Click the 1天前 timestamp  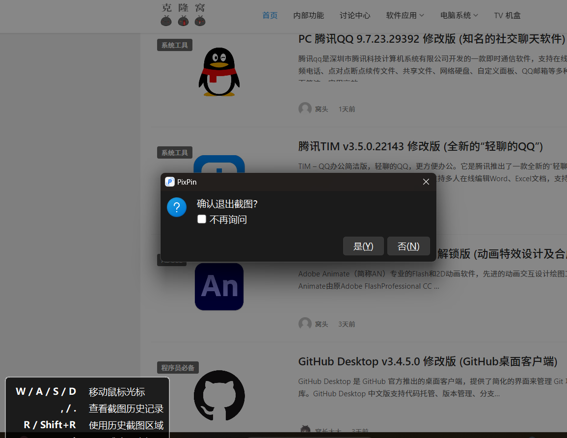click(347, 109)
